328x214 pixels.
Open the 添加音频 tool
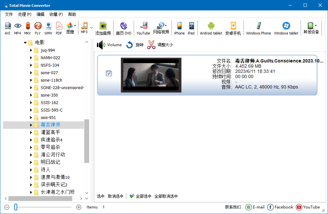[103, 28]
